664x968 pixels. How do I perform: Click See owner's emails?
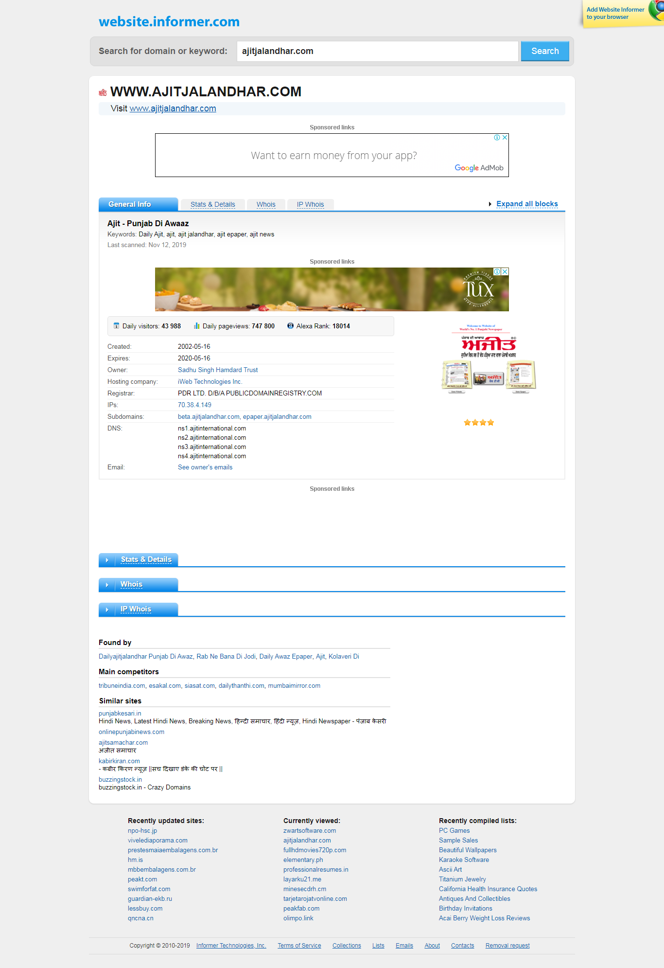coord(205,467)
